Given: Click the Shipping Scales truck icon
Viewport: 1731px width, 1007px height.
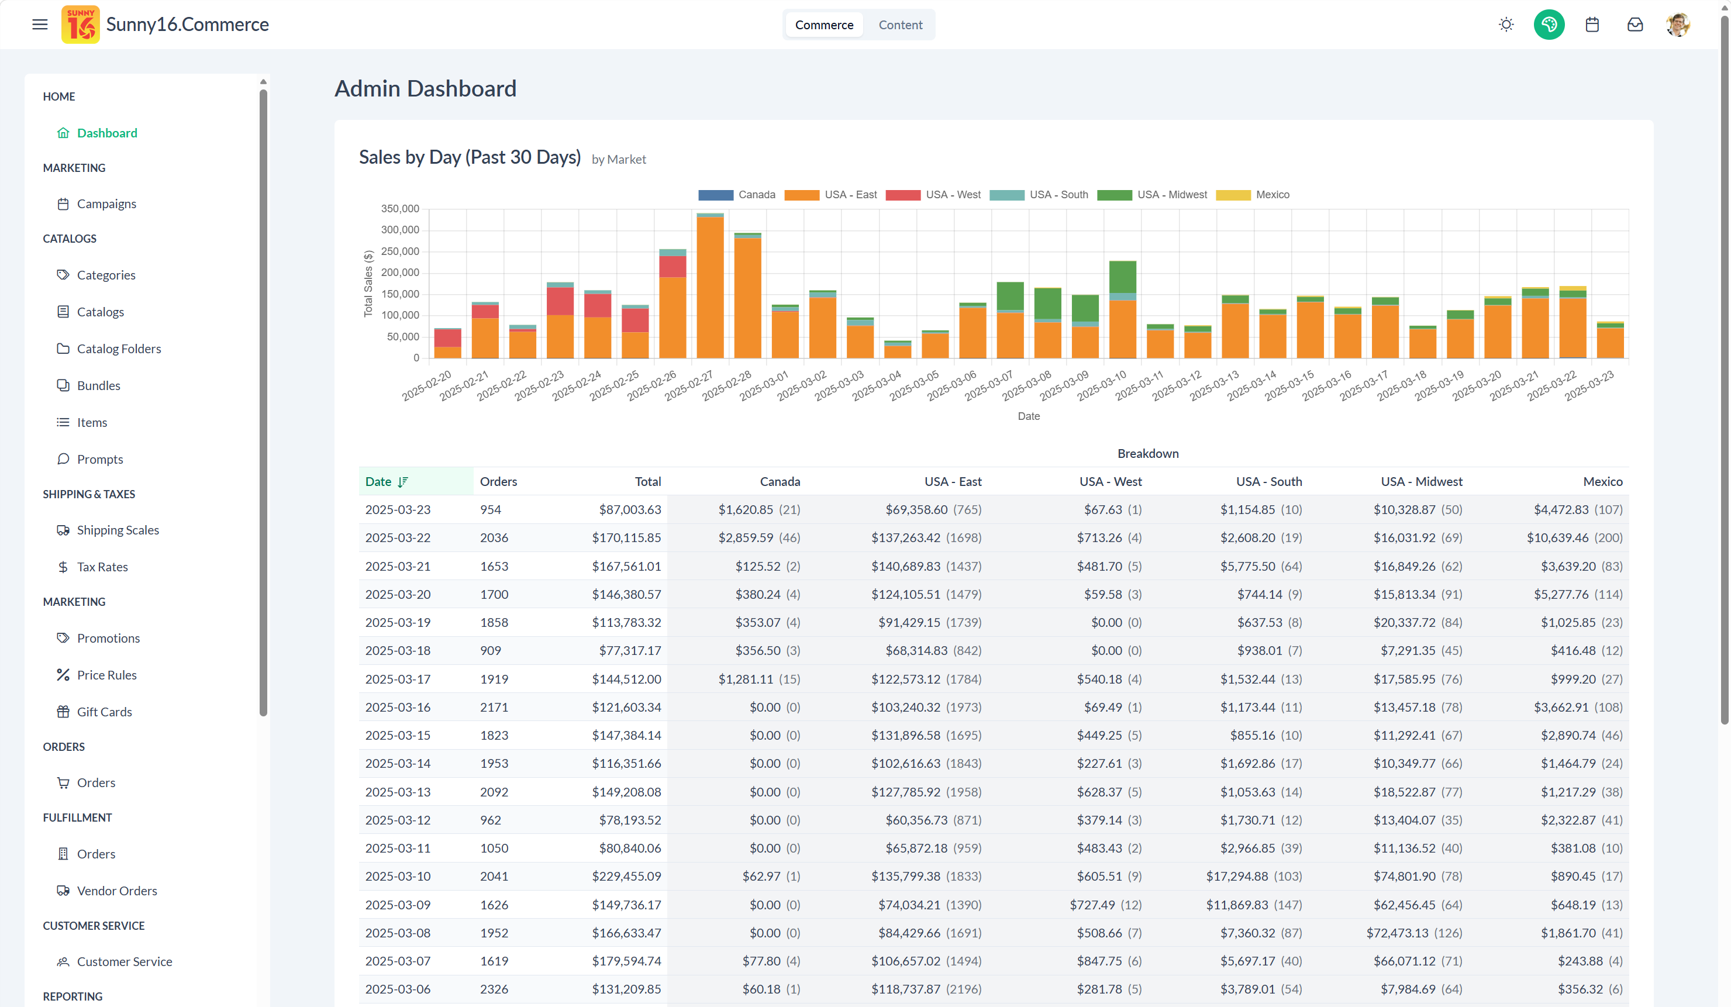Looking at the screenshot, I should [63, 530].
